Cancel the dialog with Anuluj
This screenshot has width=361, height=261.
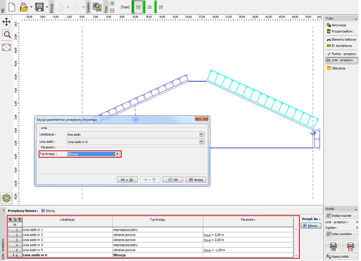pyautogui.click(x=196, y=180)
